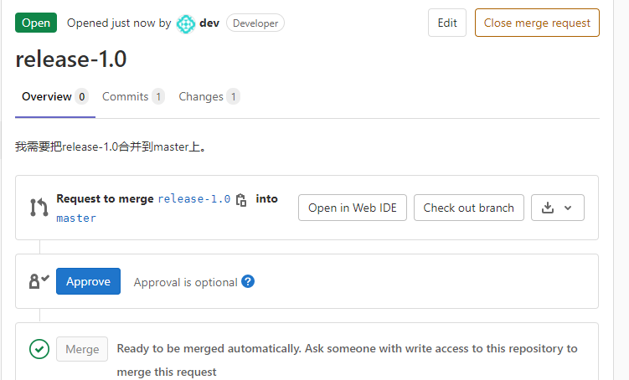The image size is (629, 380).
Task: Click the Edit button
Action: tap(447, 23)
